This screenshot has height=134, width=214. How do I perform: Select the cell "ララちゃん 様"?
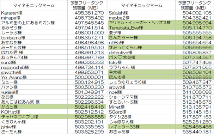(x=142, y=67)
